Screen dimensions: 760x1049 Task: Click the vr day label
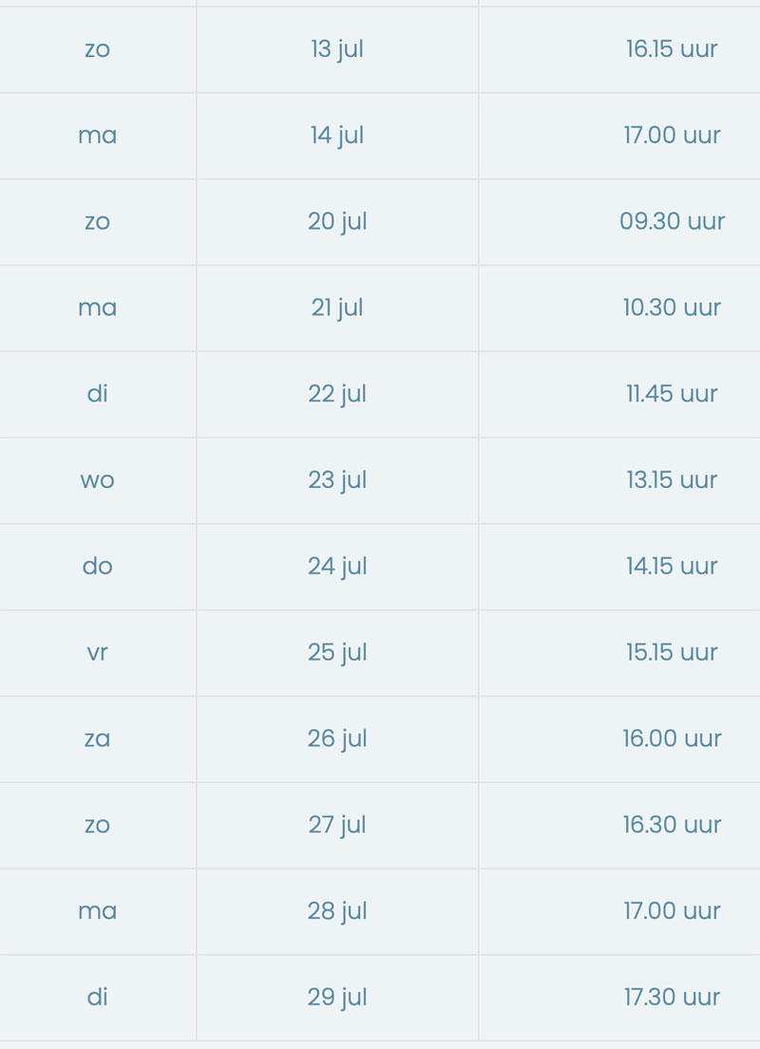click(97, 653)
